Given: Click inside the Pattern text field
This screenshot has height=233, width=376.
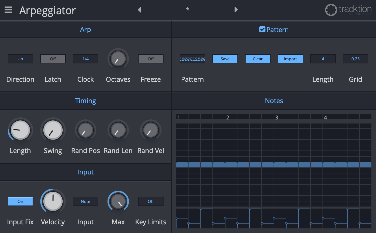Looking at the screenshot, I should click(192, 59).
